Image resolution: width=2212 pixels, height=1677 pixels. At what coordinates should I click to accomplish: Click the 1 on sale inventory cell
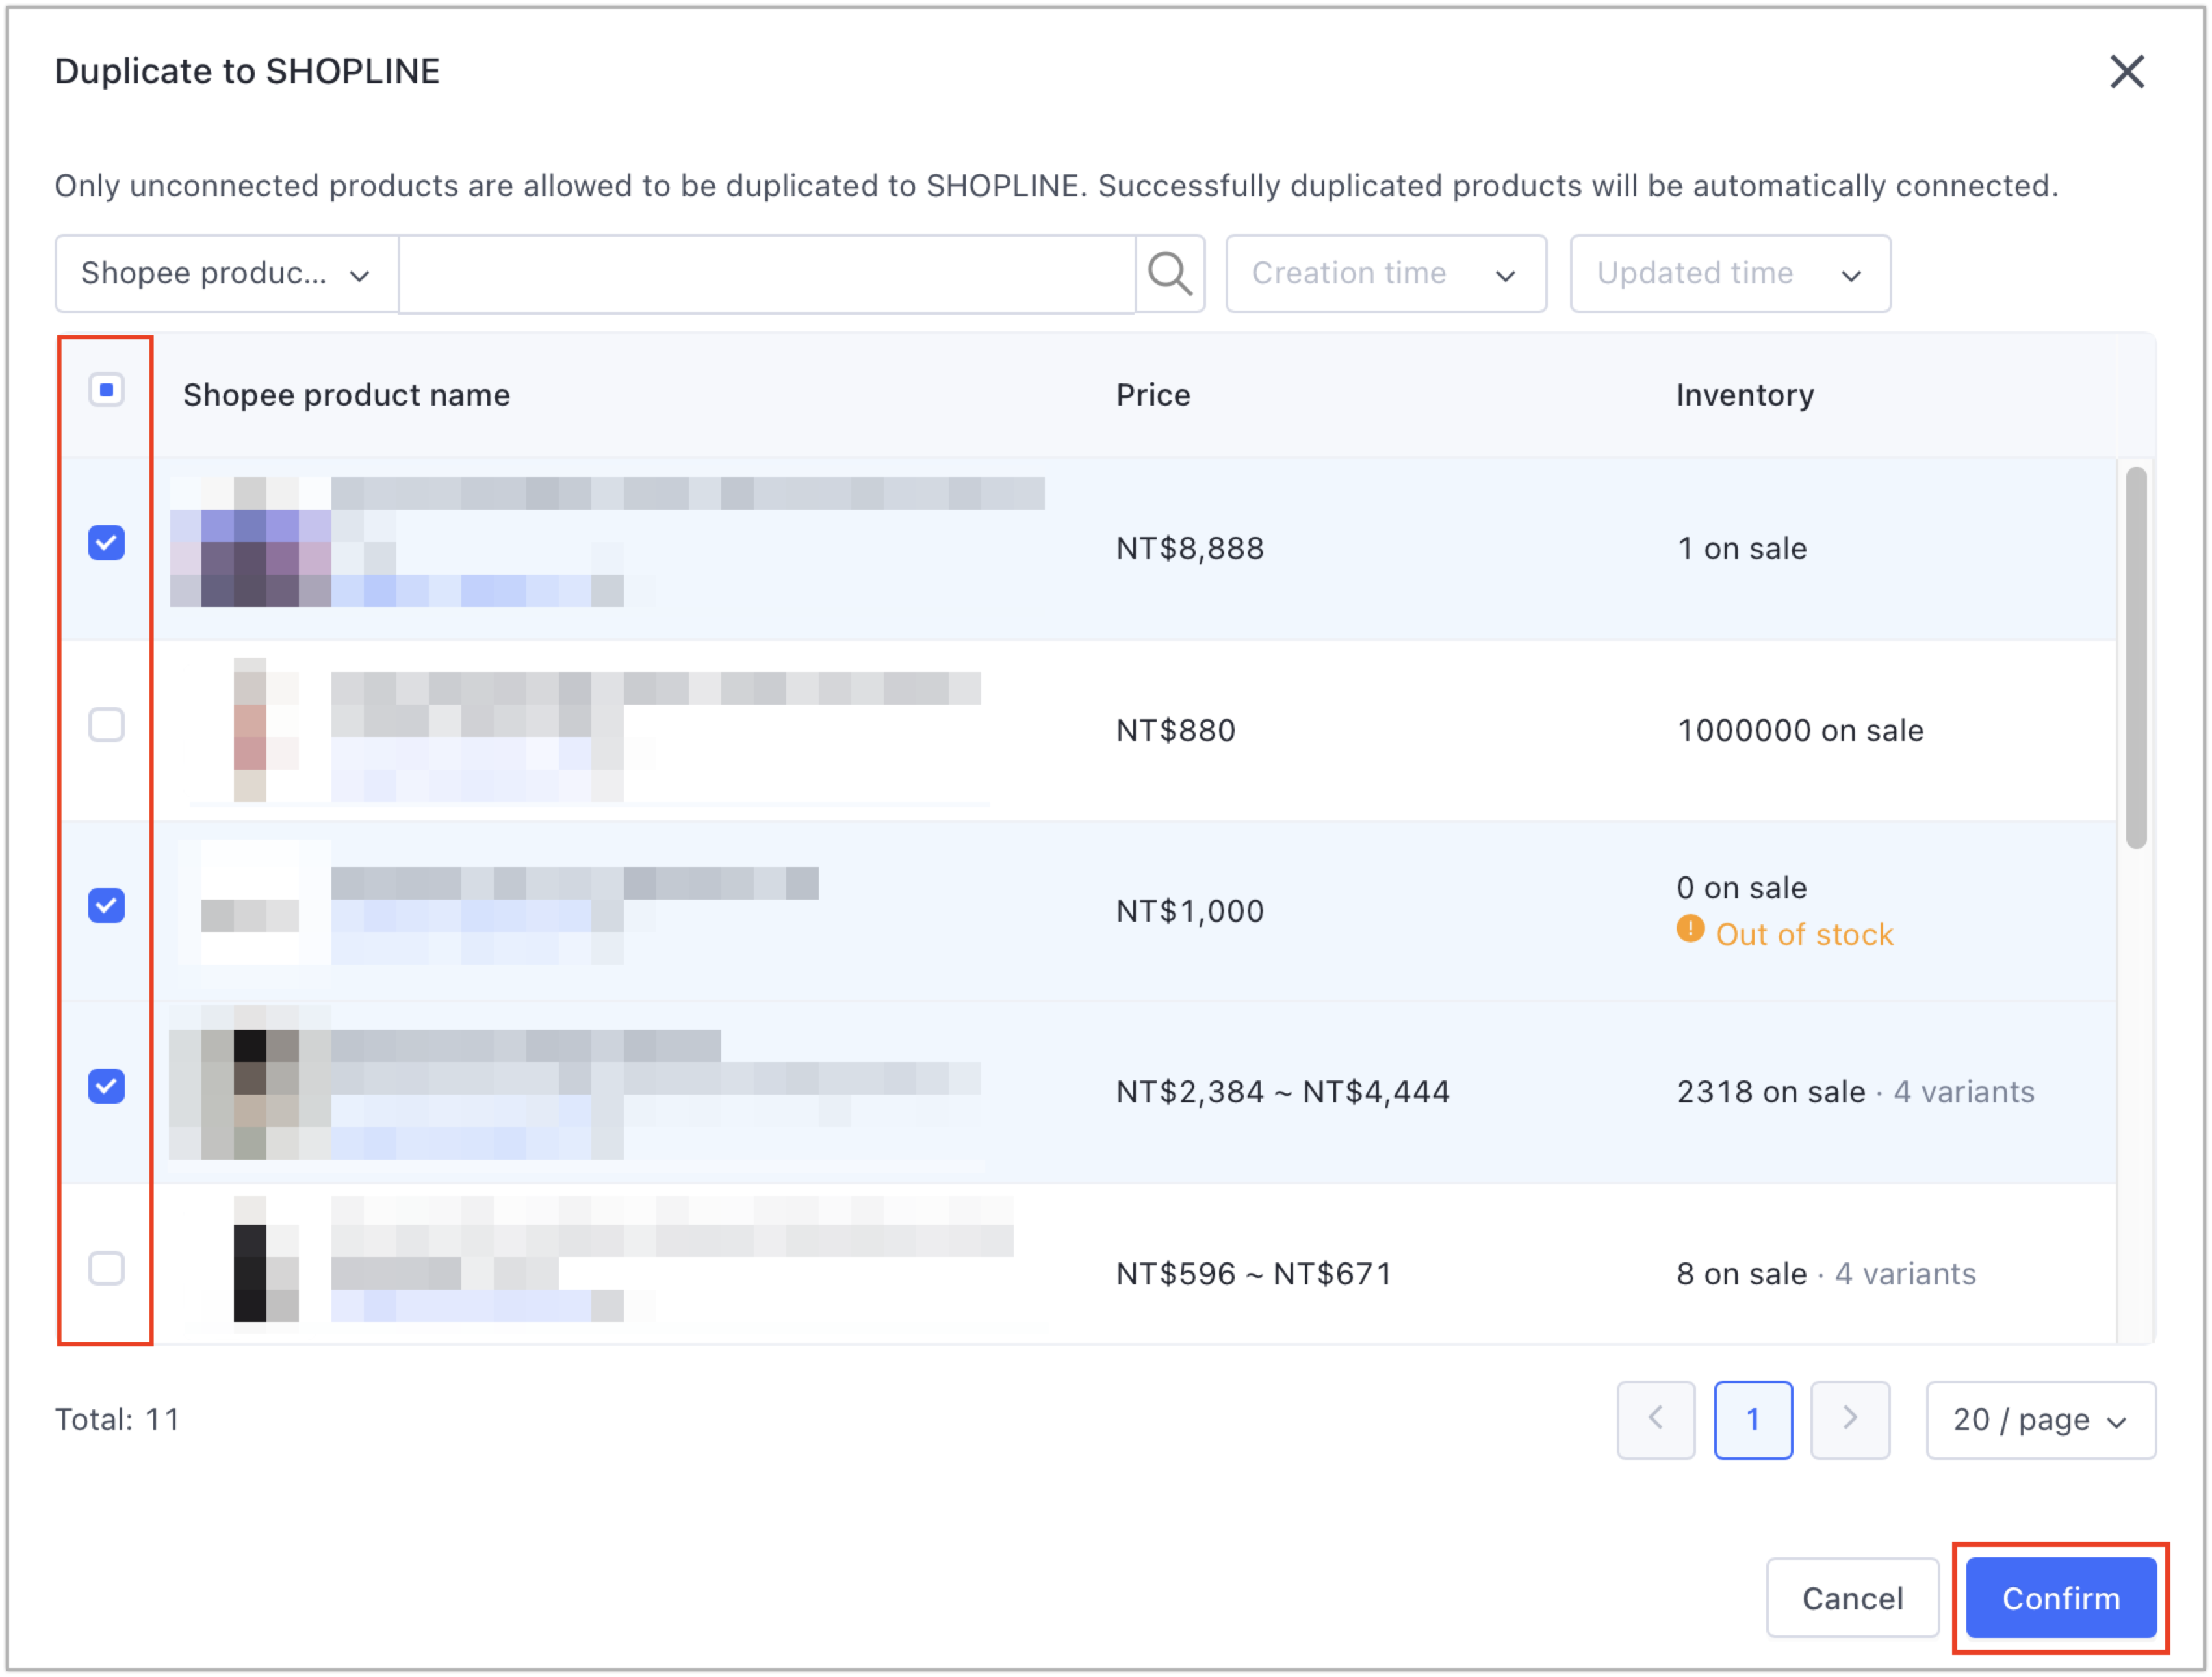(1742, 549)
